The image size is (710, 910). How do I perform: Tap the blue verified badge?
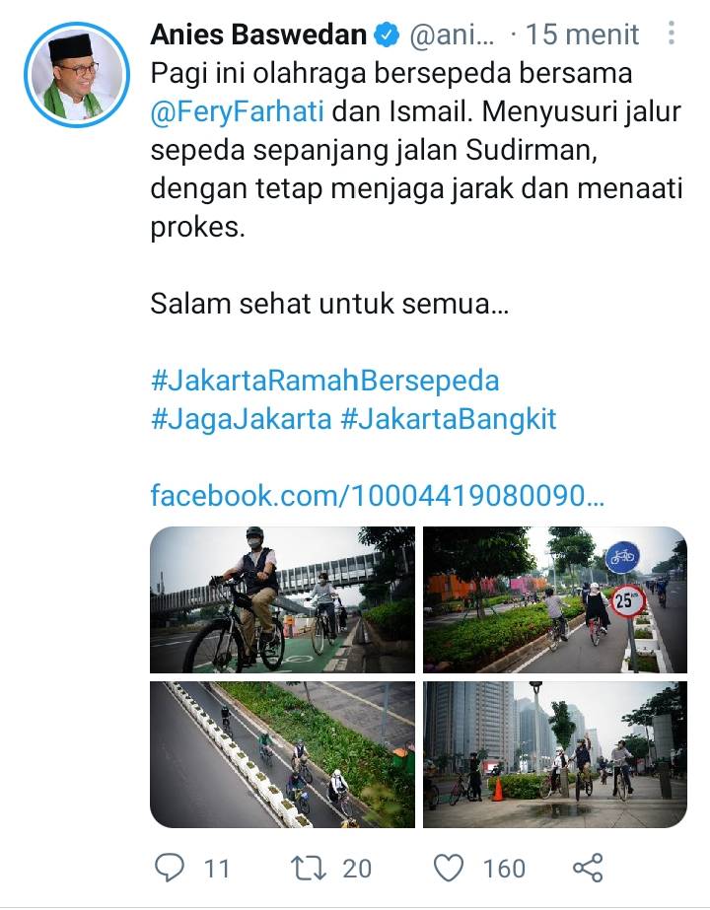[387, 35]
